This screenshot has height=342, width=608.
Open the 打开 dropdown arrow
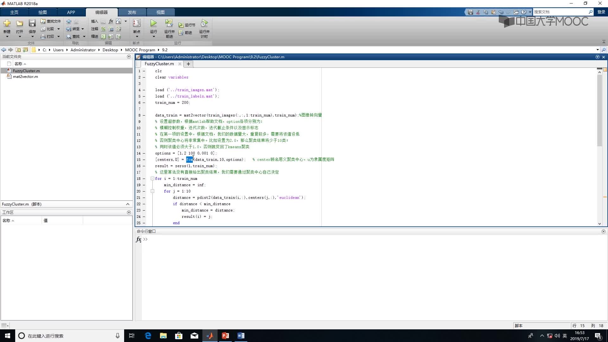[20, 36]
